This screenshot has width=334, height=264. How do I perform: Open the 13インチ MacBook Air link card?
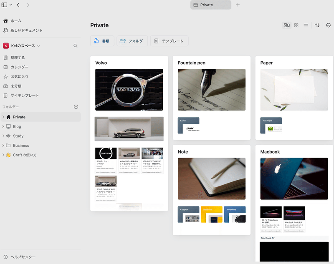[x=271, y=219]
